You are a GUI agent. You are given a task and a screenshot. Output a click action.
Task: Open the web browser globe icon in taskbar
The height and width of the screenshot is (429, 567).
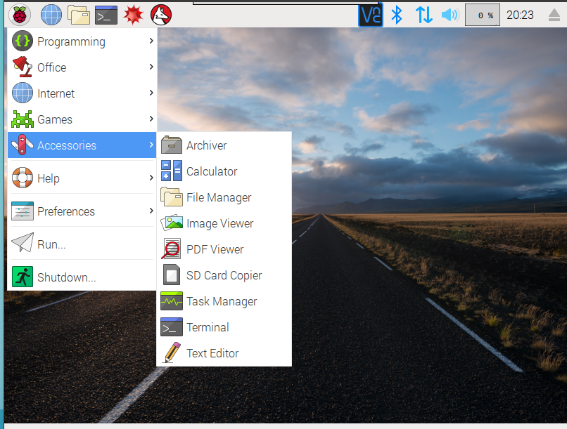51,14
